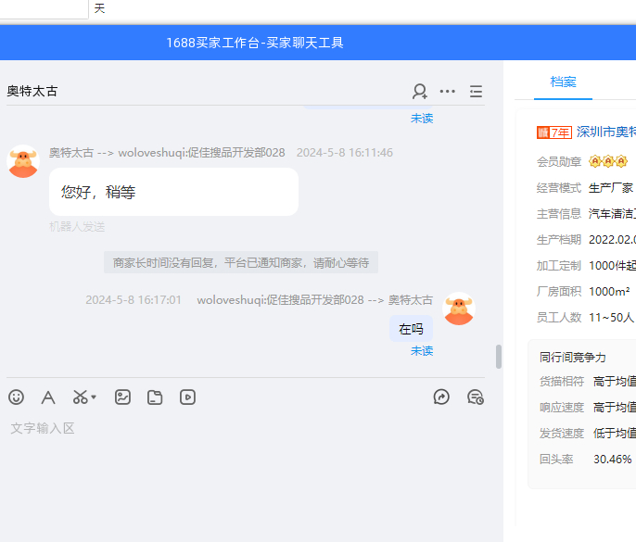Expand the screenshot options dropdown arrow
The height and width of the screenshot is (542, 636).
click(x=94, y=397)
